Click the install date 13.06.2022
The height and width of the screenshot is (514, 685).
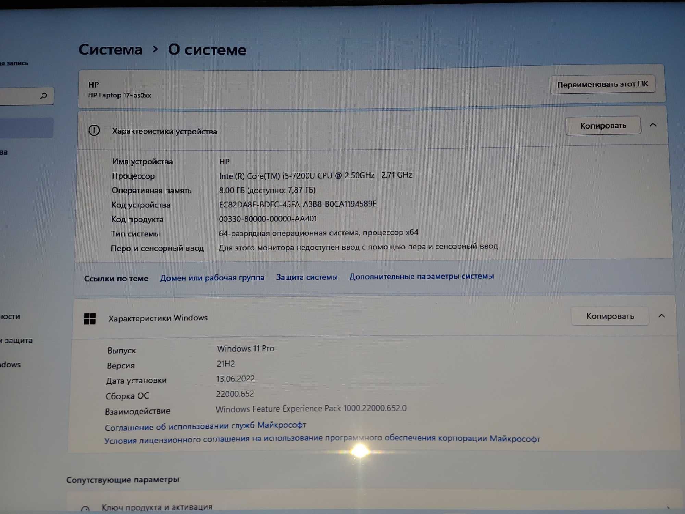pos(236,379)
